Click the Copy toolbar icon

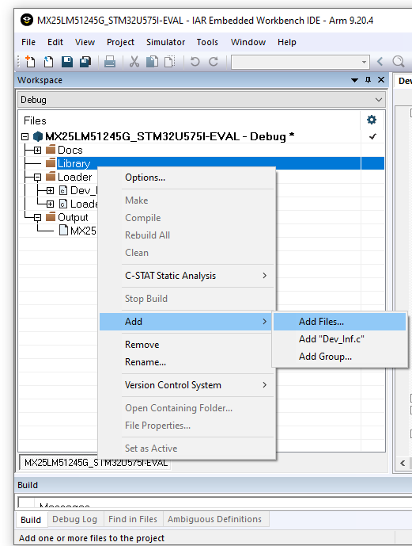pos(152,62)
